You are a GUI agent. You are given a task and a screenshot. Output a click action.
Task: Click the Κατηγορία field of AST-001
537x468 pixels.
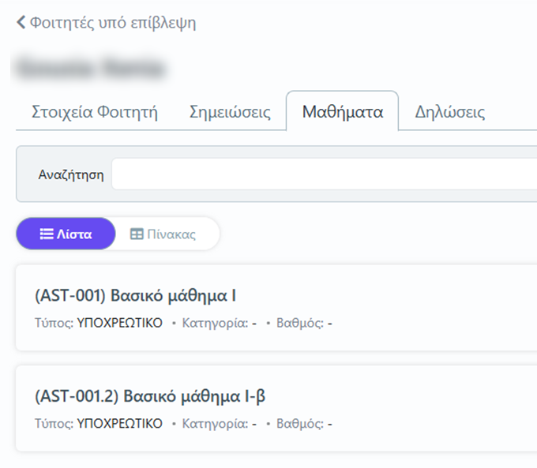pos(219,323)
